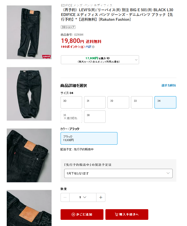
Task: Click the 39ショップ badge
Action: (68, 27)
